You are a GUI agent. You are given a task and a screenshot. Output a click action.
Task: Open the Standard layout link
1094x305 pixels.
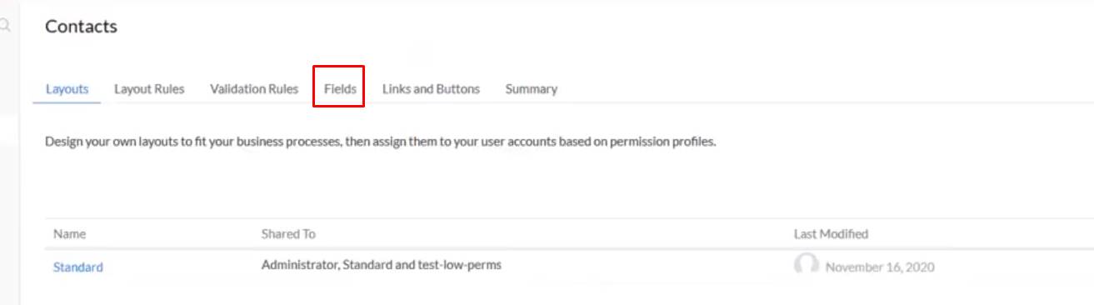(x=78, y=267)
